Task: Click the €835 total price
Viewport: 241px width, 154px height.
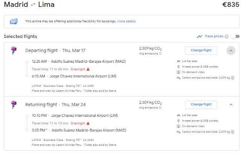Action: click(x=229, y=5)
